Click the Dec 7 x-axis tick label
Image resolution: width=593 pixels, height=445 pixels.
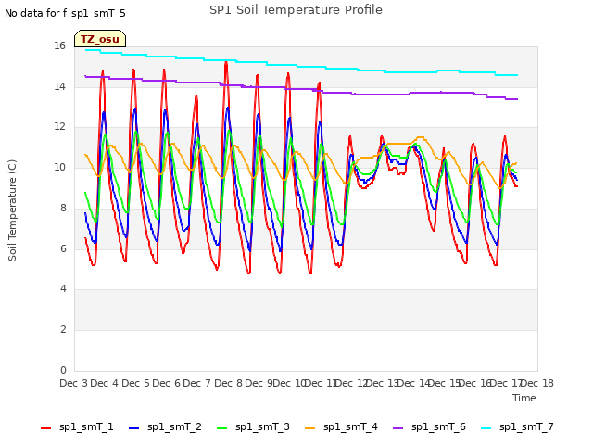pos(197,383)
